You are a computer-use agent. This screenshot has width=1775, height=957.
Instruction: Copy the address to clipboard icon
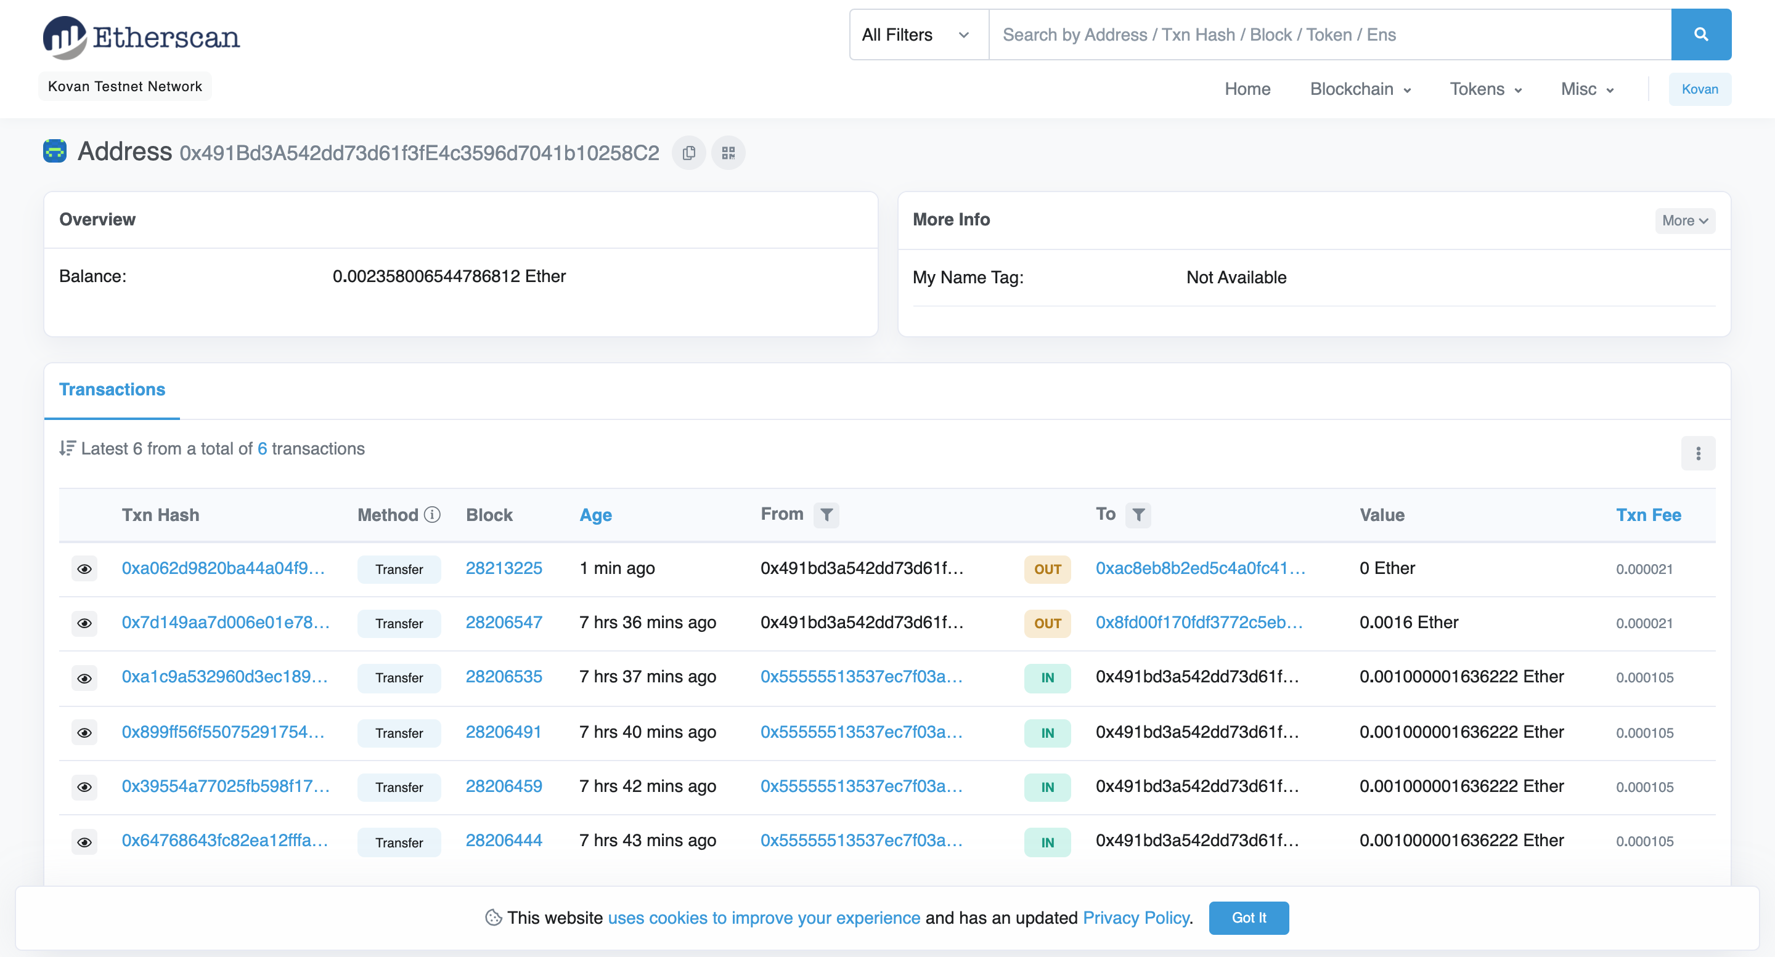tap(688, 153)
